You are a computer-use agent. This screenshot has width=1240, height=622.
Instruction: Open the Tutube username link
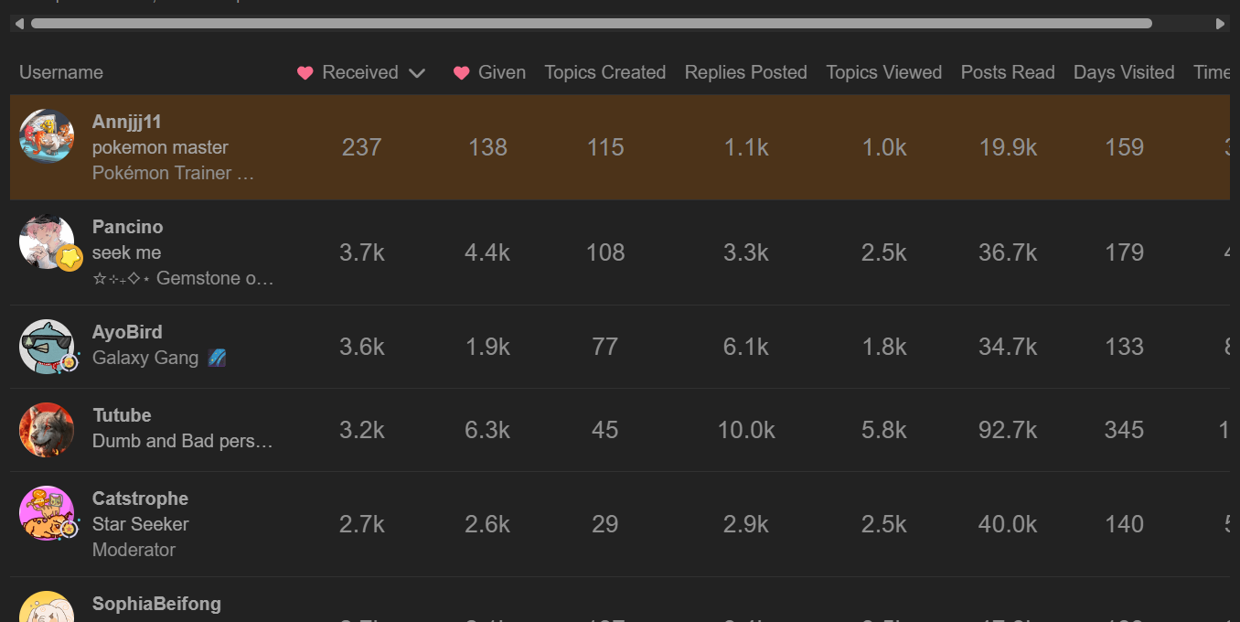(122, 415)
